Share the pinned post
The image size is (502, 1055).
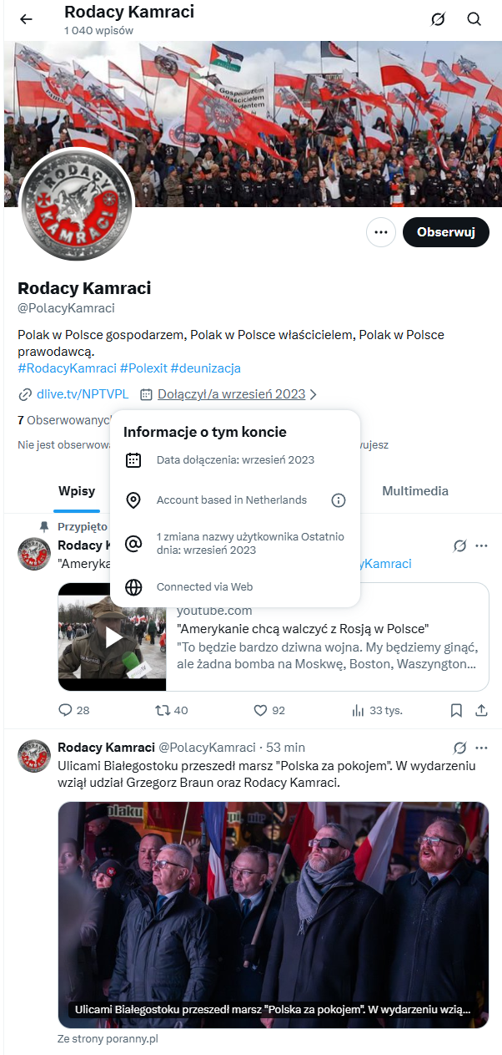tap(481, 710)
